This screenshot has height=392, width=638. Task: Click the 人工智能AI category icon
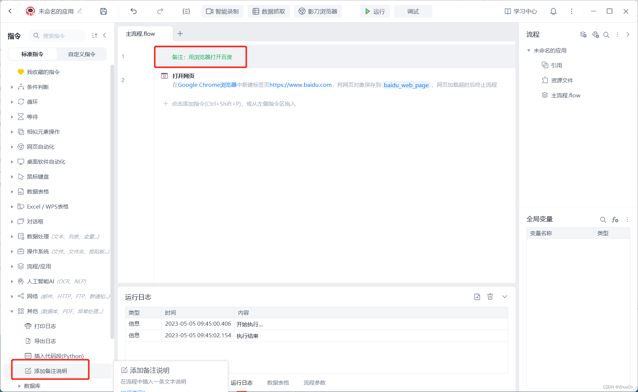pyautogui.click(x=21, y=281)
